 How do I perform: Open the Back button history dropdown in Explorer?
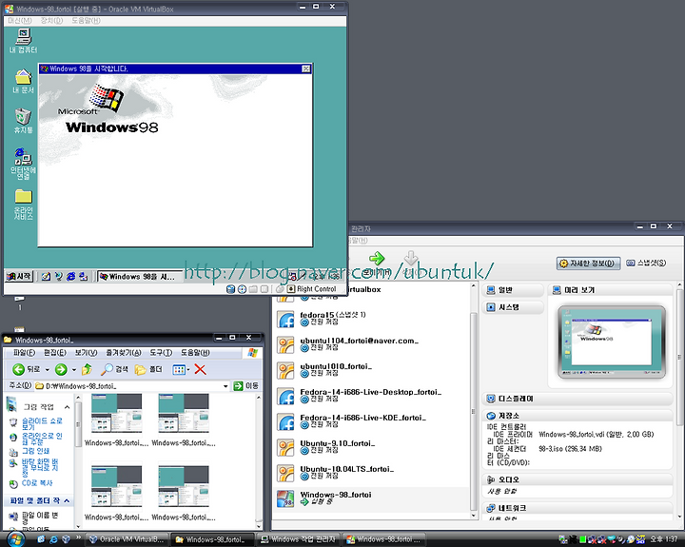pyautogui.click(x=48, y=370)
